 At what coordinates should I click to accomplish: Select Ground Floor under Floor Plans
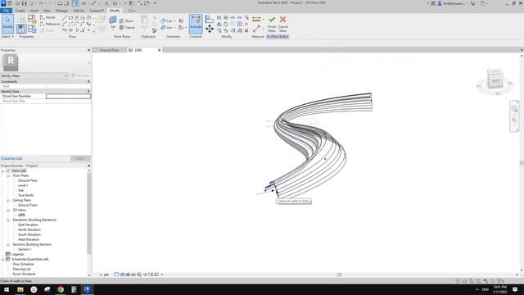tap(28, 180)
